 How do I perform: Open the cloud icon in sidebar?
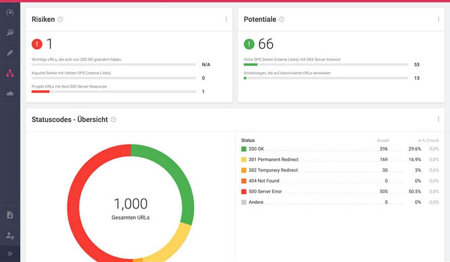[x=10, y=94]
